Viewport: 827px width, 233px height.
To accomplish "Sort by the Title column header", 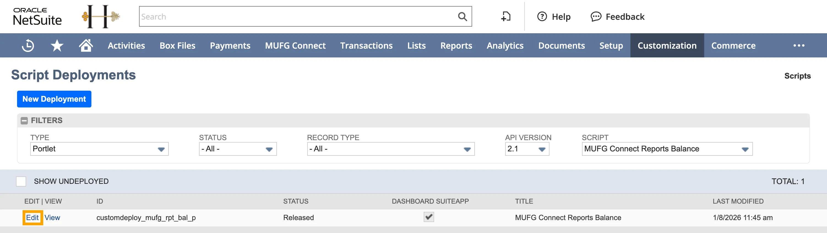I will coord(524,201).
